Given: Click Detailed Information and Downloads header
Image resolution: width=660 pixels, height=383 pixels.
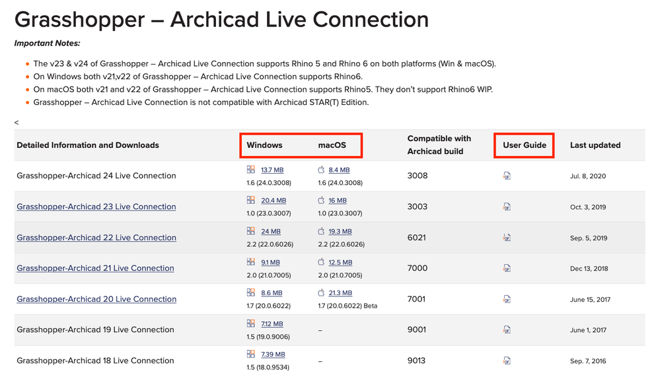Looking at the screenshot, I should point(88,145).
